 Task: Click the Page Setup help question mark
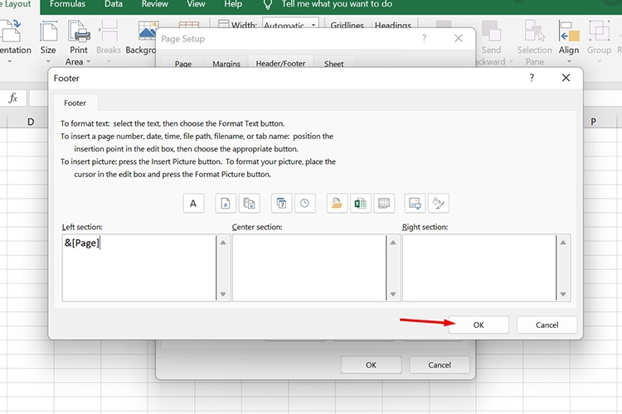point(425,38)
